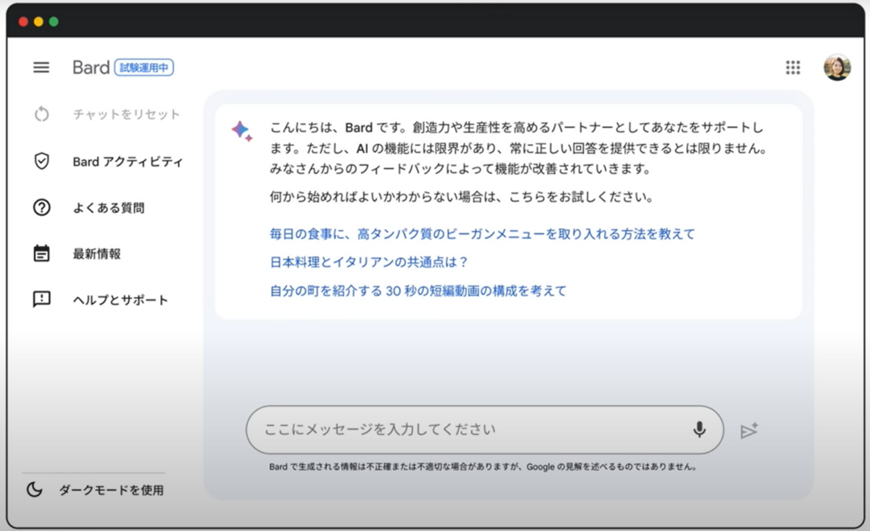870x531 pixels.
Task: Try the 日本料理とイタリアンの共通点は？ suggestion
Action: coord(369,262)
